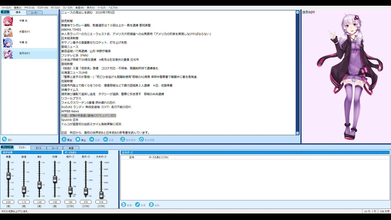Click the short pause field showing 150
The width and height of the screenshot is (391, 220).
click(70, 202)
